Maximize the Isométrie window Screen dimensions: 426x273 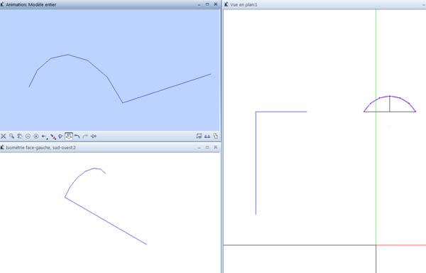(207, 147)
